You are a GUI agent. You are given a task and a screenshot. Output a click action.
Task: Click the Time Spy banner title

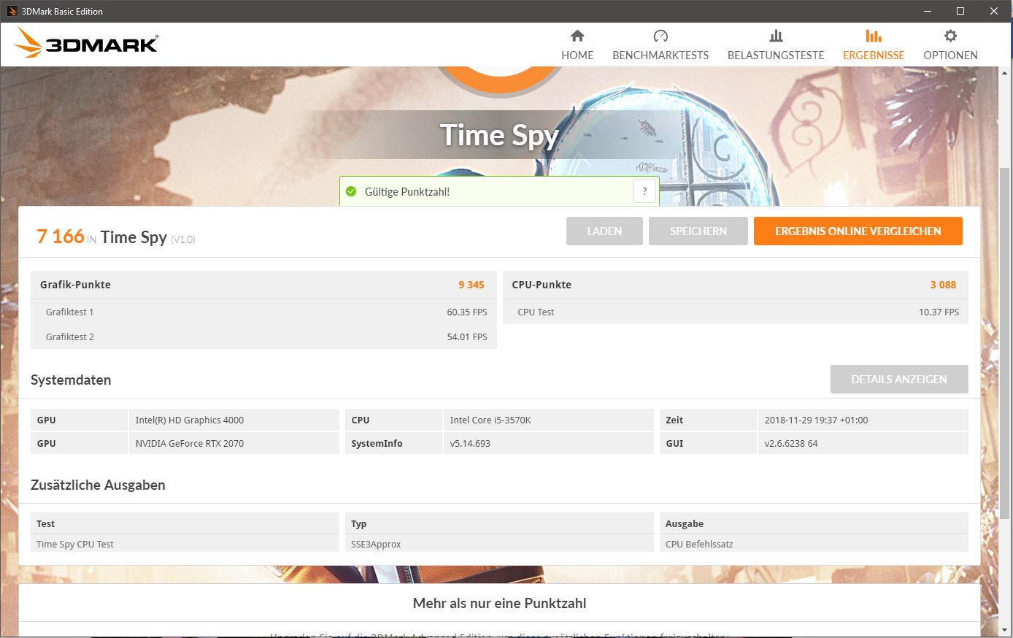[x=499, y=135]
